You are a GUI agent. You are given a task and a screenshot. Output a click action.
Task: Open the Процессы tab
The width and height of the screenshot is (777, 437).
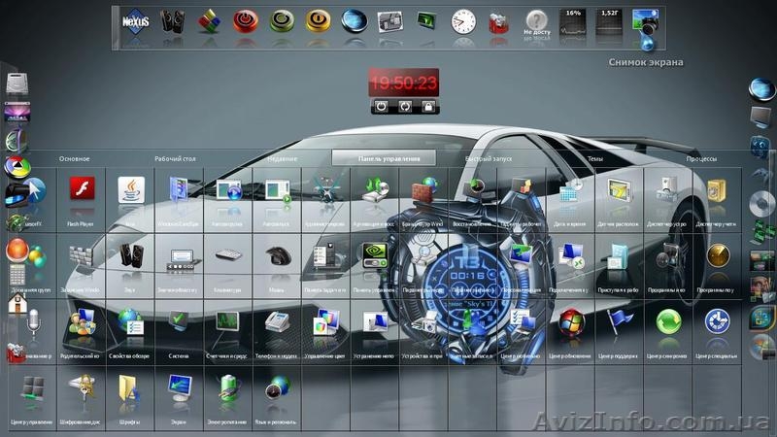701,158
